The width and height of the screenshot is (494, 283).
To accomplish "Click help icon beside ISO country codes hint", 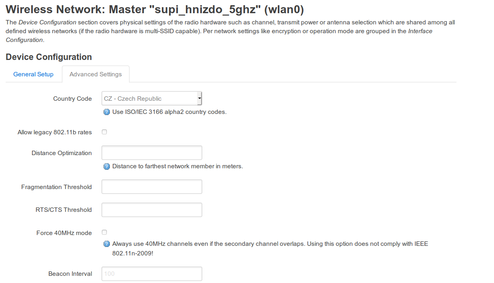I will [x=106, y=112].
